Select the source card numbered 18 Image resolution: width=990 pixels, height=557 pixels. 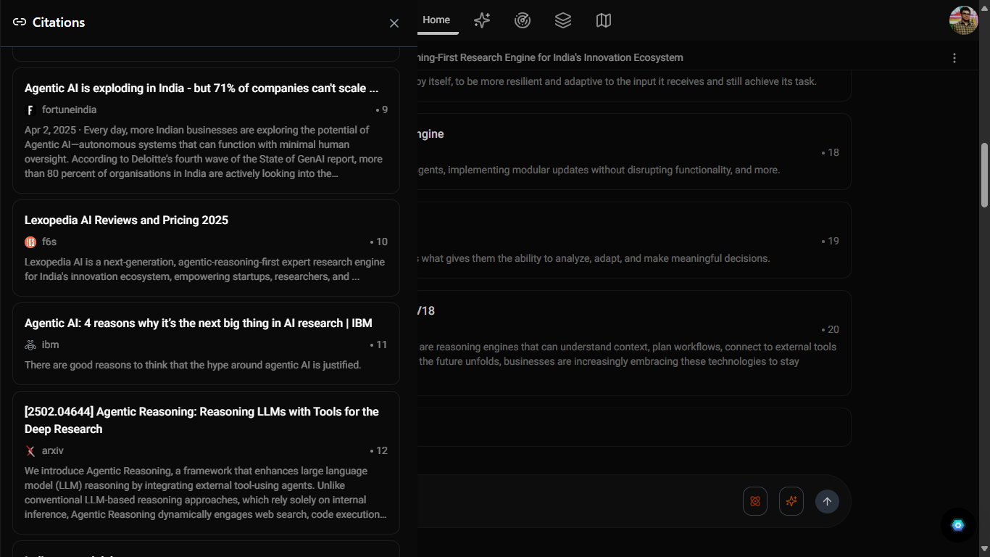(633, 152)
